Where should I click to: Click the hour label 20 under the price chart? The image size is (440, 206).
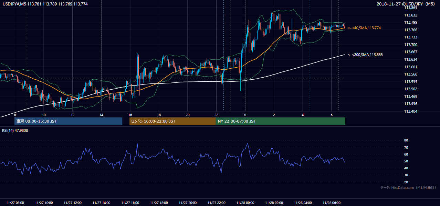[x=188, y=115]
